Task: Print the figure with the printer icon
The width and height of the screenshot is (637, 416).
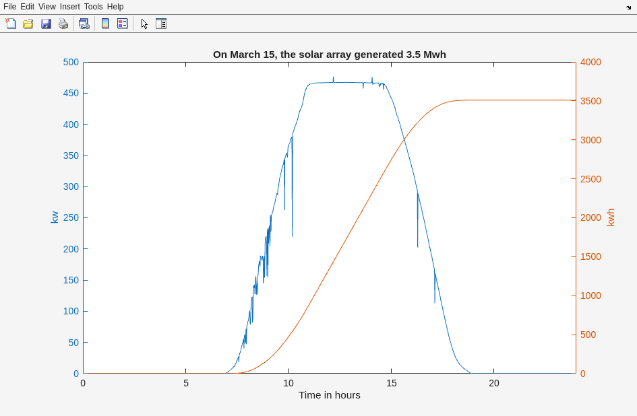Action: pyautogui.click(x=63, y=24)
